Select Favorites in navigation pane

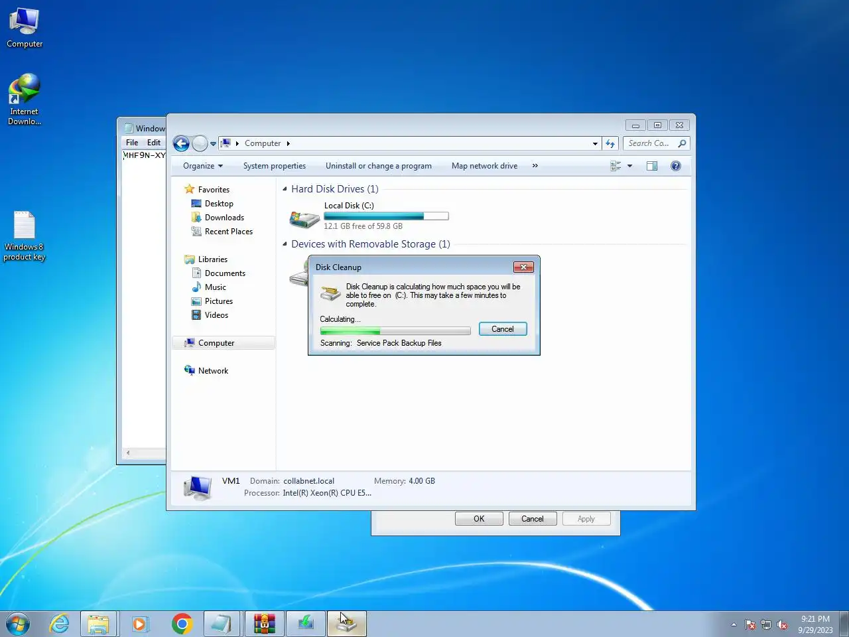[x=214, y=190]
